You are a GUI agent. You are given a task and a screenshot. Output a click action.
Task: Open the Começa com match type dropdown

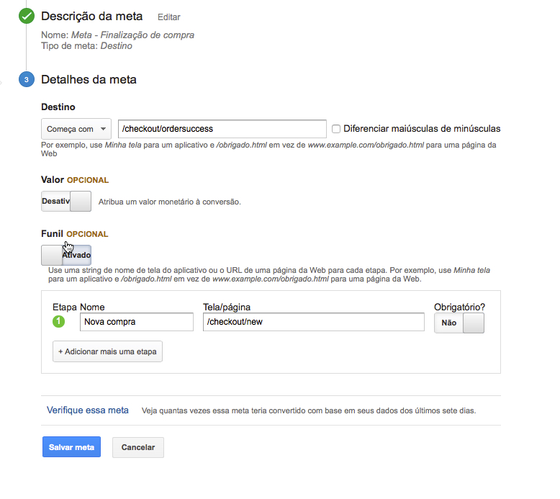coord(76,129)
